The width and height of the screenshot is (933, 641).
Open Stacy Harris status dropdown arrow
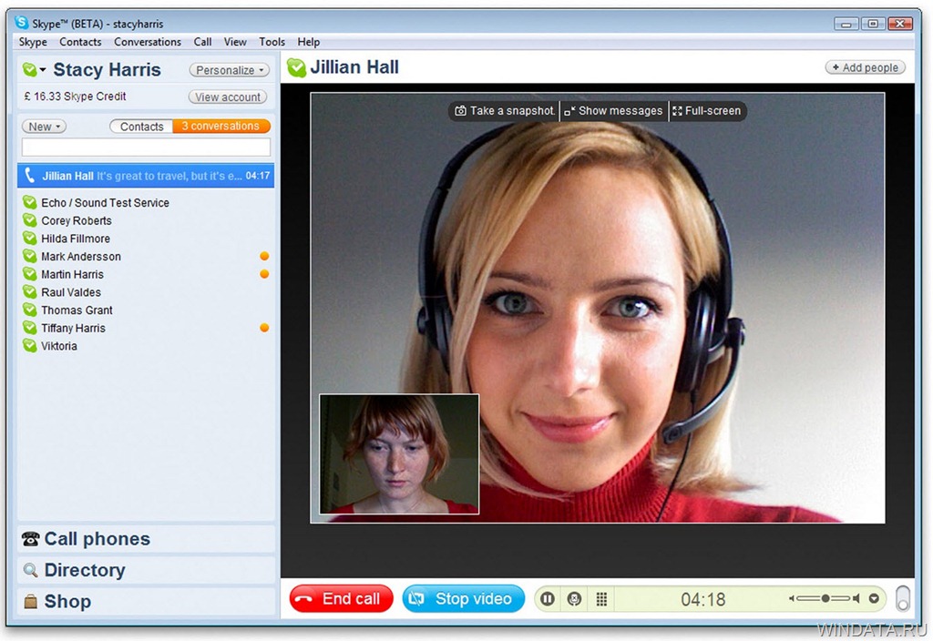tap(43, 70)
